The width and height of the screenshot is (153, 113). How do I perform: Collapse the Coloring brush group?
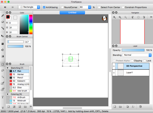pos(8,94)
